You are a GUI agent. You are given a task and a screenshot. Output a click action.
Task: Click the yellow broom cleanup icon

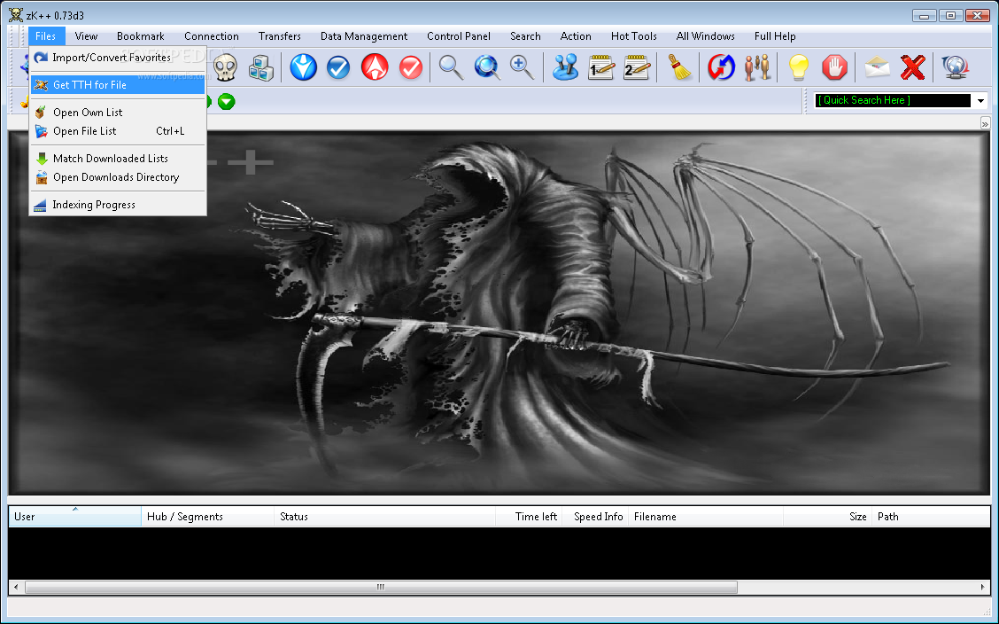[x=680, y=67]
